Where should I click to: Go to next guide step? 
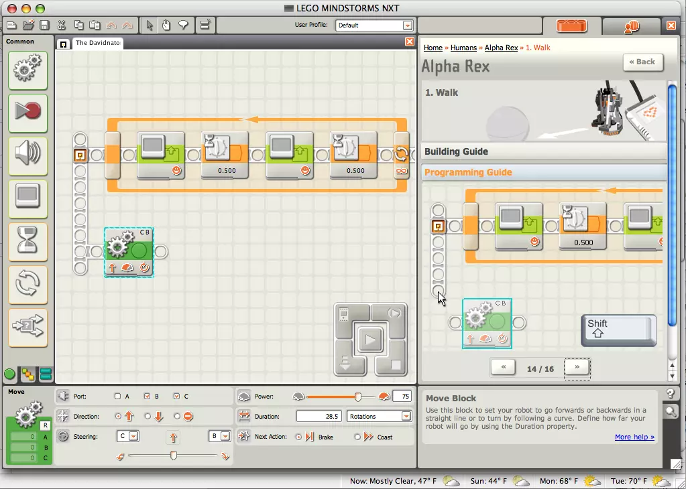[577, 368]
